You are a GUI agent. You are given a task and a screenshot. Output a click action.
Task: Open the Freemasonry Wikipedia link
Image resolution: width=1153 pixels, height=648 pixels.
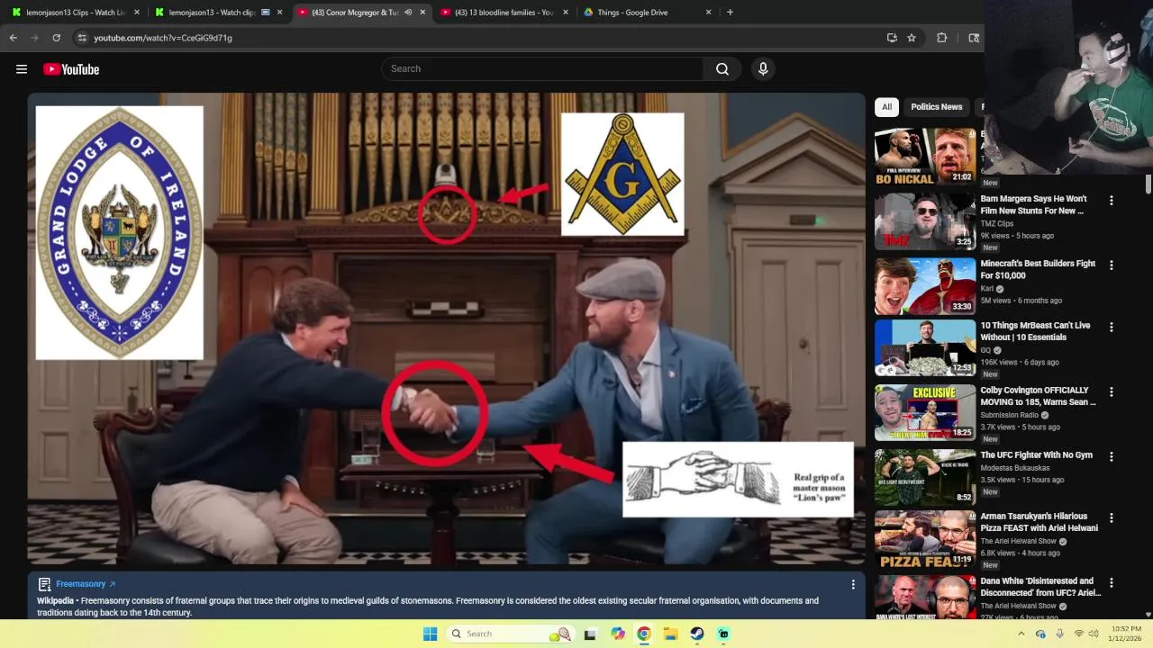86,584
